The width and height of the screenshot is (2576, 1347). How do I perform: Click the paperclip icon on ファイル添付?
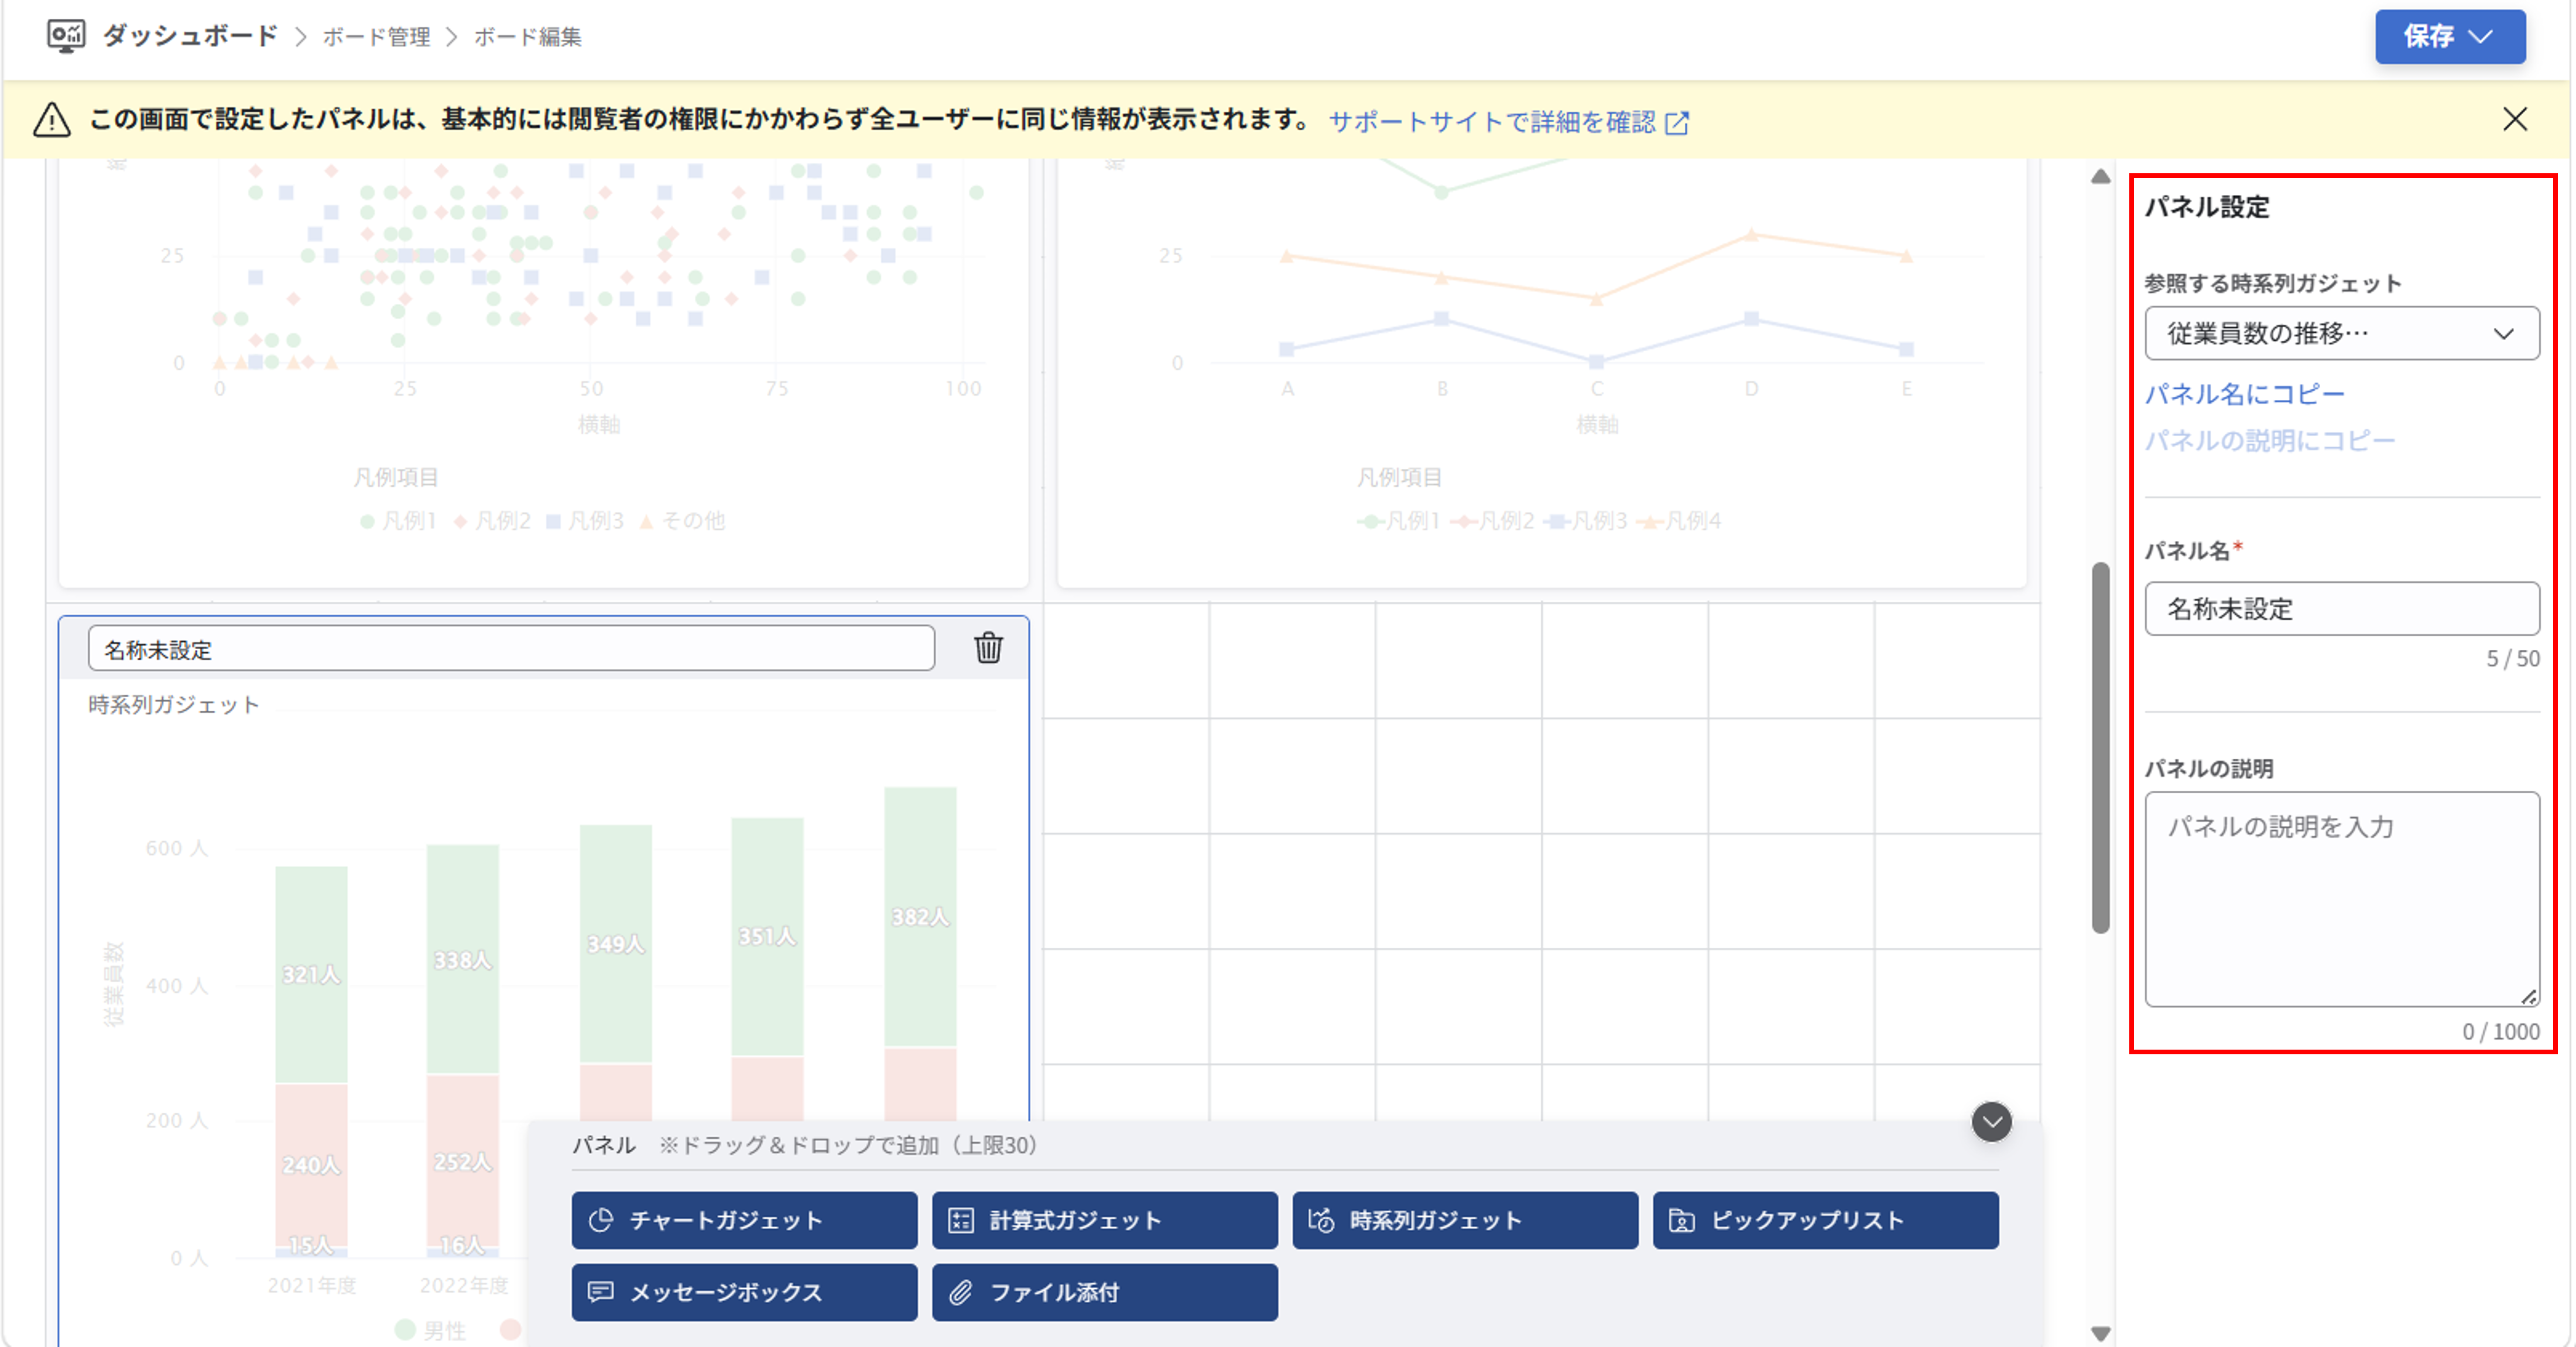(x=961, y=1292)
